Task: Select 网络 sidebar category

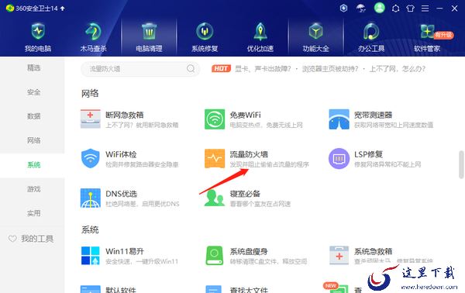Action: (x=34, y=140)
